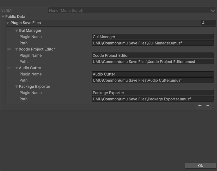Edit the Gui Manager plugin name field

153,37
